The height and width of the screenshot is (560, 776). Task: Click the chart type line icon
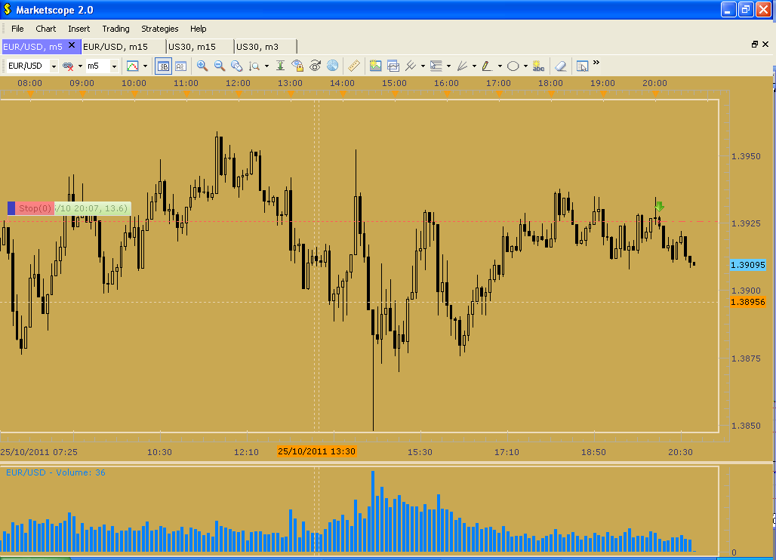(x=132, y=66)
